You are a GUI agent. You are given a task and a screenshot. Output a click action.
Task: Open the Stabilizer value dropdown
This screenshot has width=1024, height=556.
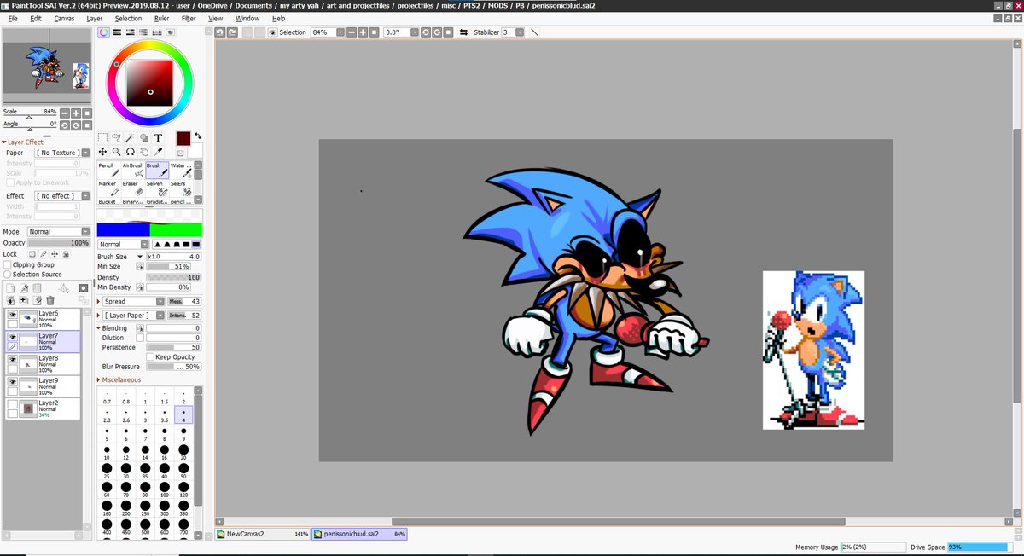(521, 32)
